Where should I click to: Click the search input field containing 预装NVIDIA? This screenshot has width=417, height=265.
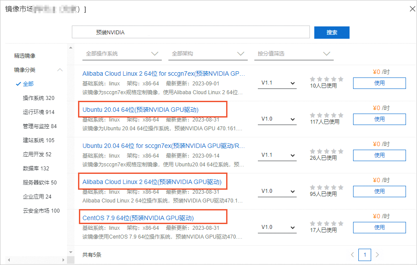pos(190,33)
